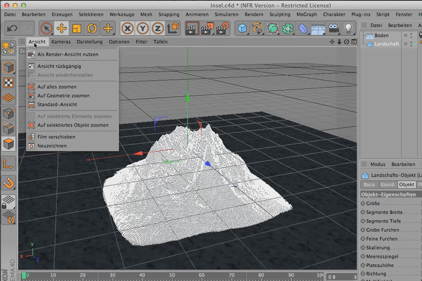Click the floor environment grid icon

(x=318, y=28)
